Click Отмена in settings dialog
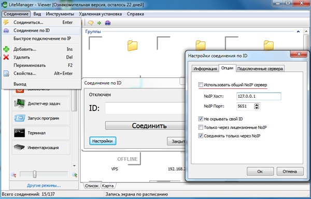This screenshot has width=311, height=199. [290, 172]
